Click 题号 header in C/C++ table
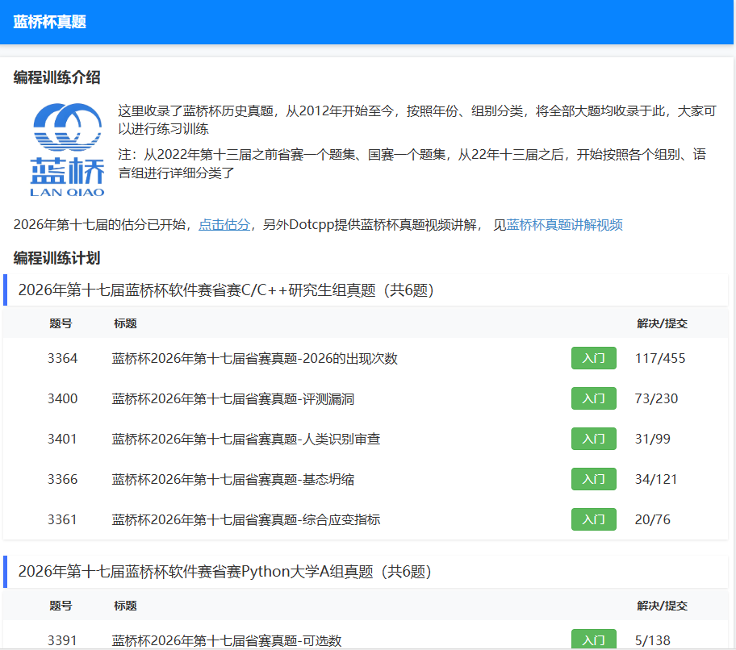The image size is (736, 650). pyautogui.click(x=61, y=323)
